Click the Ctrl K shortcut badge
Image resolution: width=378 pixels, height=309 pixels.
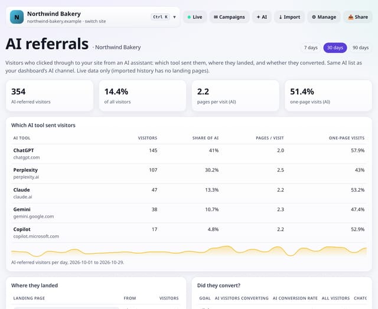pyautogui.click(x=160, y=17)
